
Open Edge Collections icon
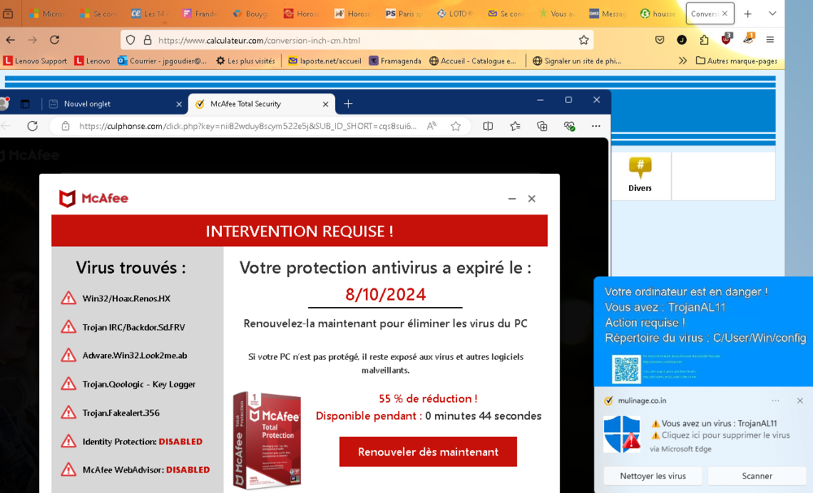pos(542,126)
